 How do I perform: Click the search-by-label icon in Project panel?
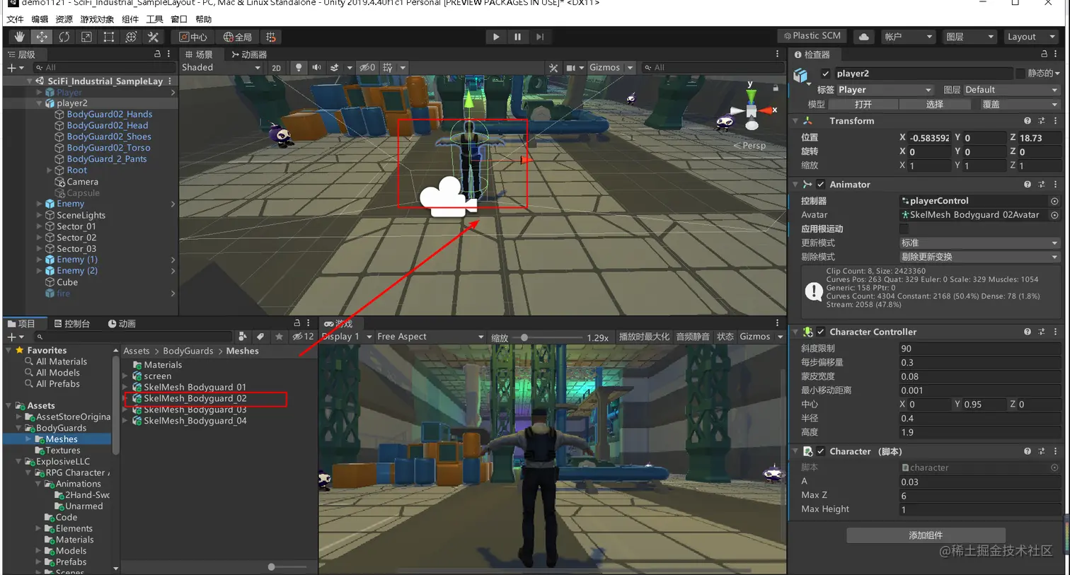tap(260, 337)
